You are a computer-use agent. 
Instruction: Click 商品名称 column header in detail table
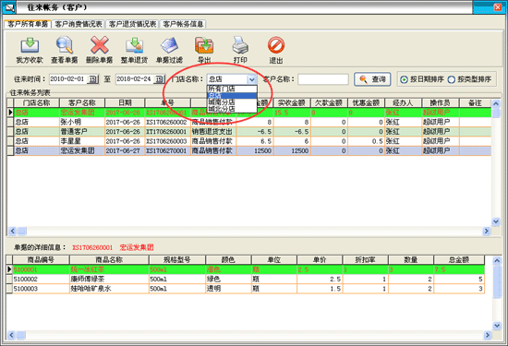tap(109, 259)
